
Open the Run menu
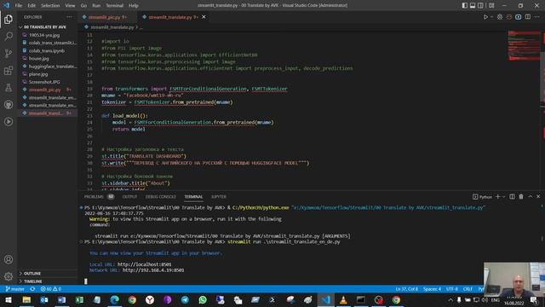click(96, 5)
